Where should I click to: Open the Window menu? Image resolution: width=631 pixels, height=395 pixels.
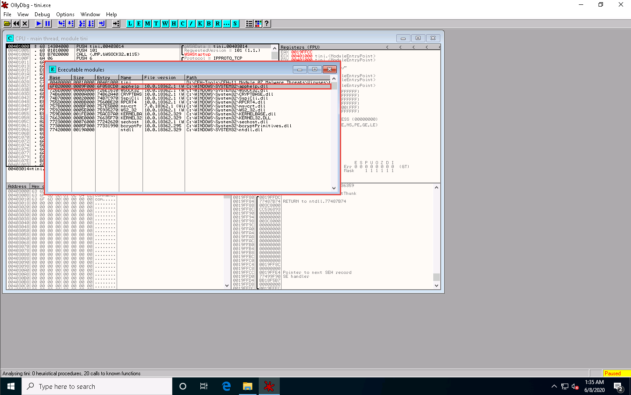pos(90,14)
